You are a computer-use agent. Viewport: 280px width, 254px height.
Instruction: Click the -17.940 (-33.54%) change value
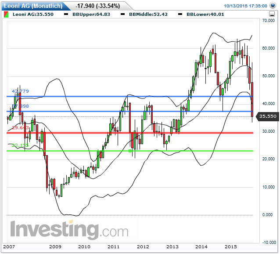[x=98, y=6]
